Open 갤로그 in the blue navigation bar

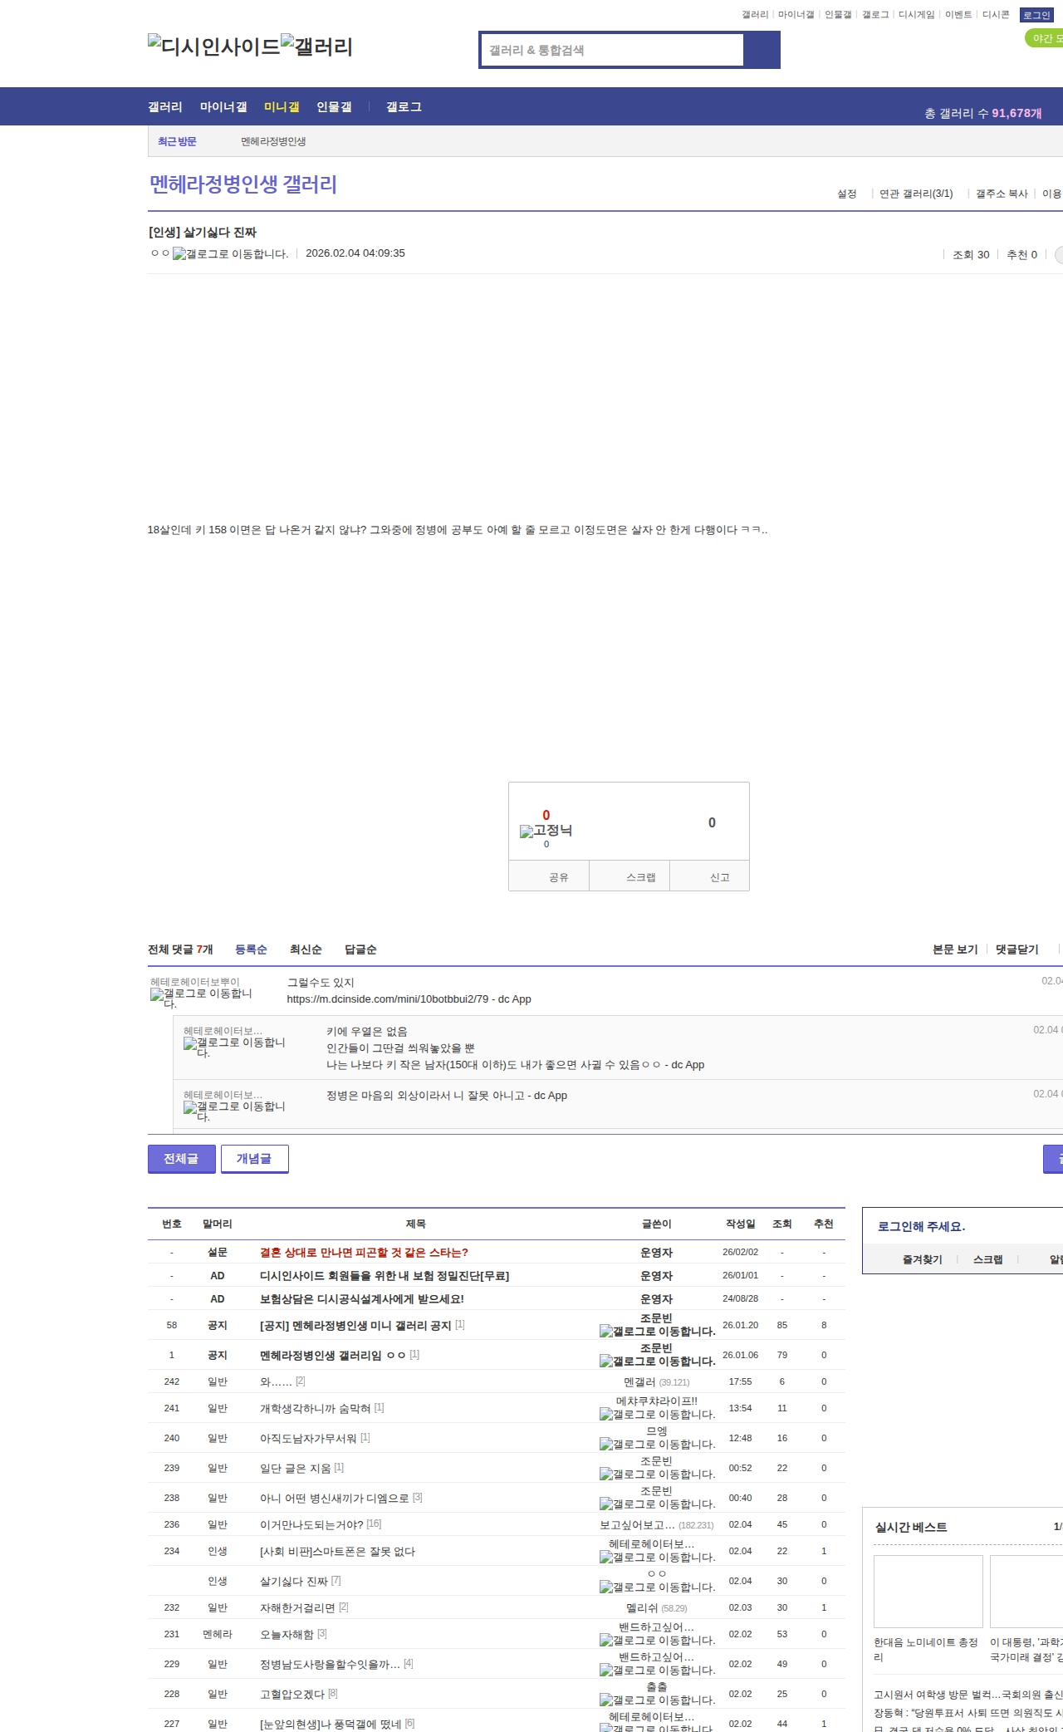404,107
